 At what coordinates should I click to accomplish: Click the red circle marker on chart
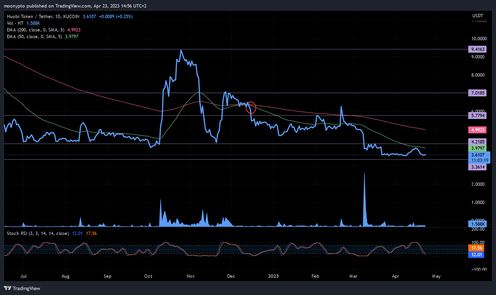[x=251, y=108]
